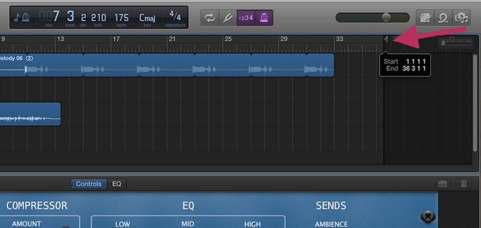Show the Apple Loops browser

[x=443, y=18]
